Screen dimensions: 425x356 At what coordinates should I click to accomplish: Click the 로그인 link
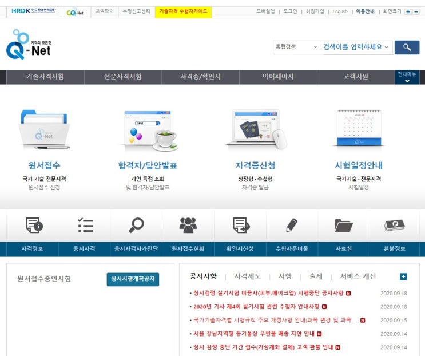[290, 11]
